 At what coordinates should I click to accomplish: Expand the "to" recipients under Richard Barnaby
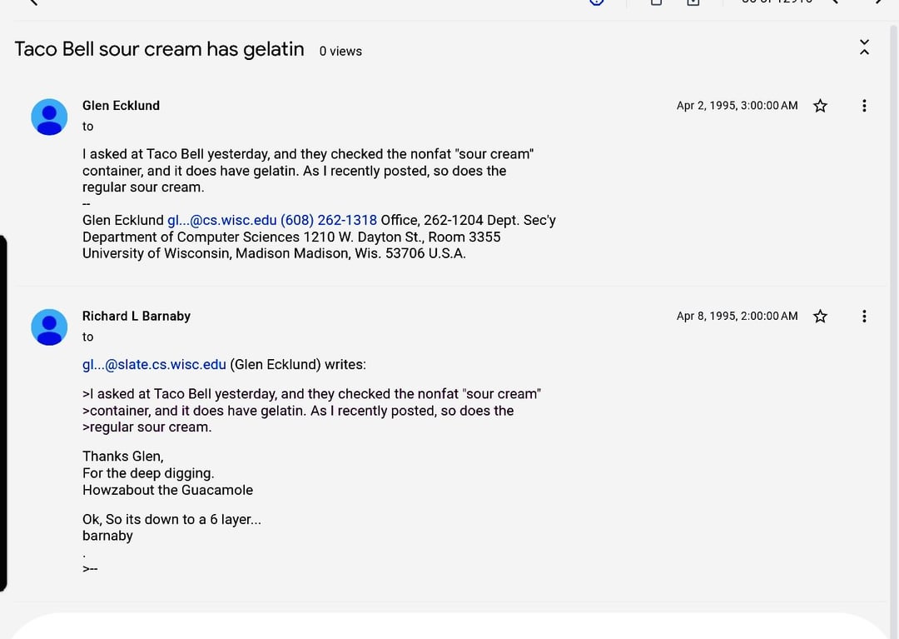[x=88, y=337]
